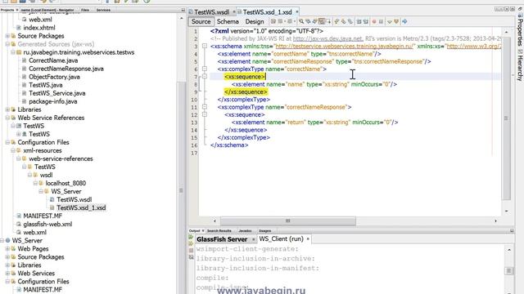Collapse xs:sequence fold at line 12
Viewport: 524px width, 294px height.
coord(205,114)
